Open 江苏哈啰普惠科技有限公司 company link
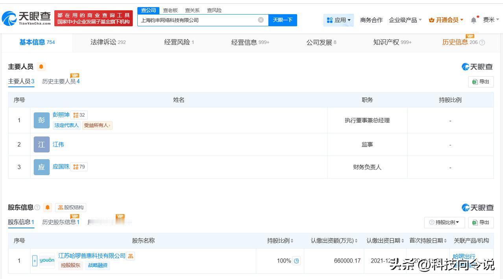 [92, 256]
